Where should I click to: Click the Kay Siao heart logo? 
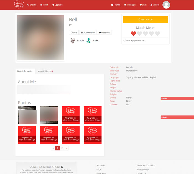click(x=19, y=5)
